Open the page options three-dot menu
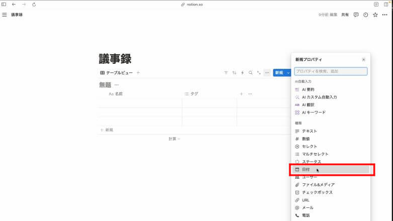Image resolution: width=393 pixels, height=221 pixels. coord(385,15)
